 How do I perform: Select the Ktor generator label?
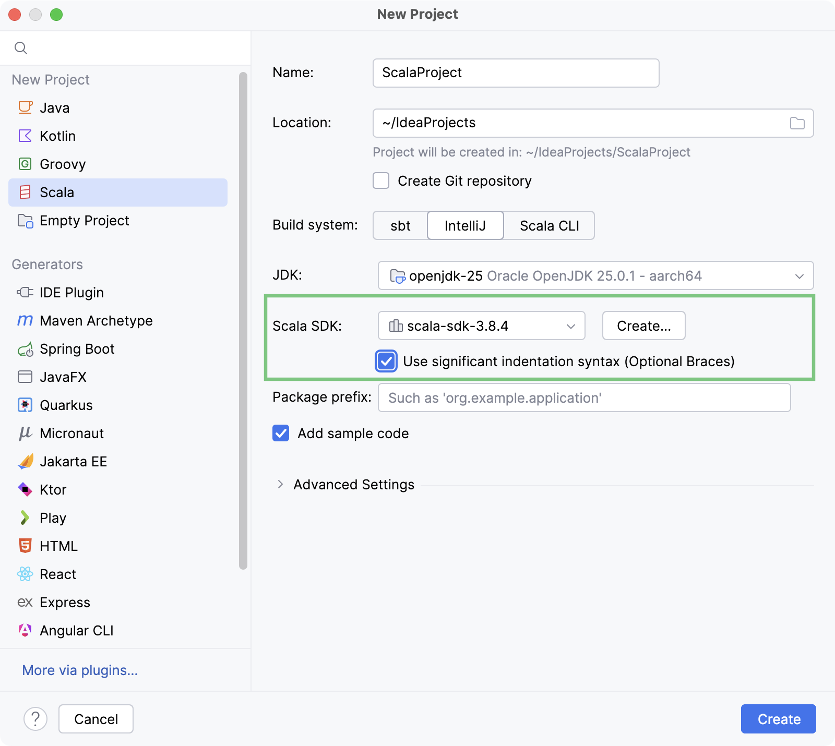53,489
